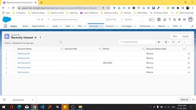Open the Dashboards tab

(145, 26)
